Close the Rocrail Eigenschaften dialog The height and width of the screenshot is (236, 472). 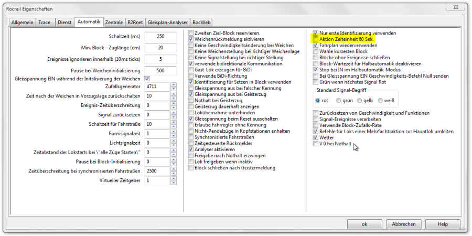456,8
